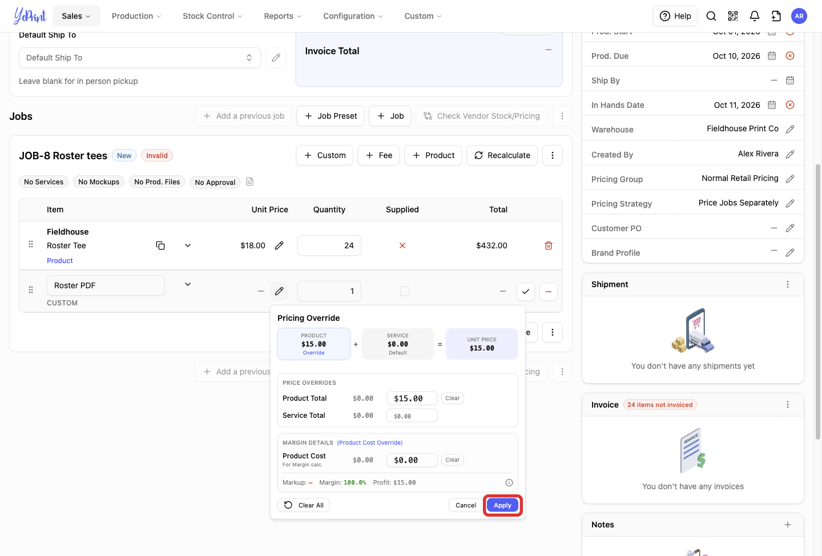Open the Ship By calendar picker
Screen dimensions: 822x556
click(790, 80)
